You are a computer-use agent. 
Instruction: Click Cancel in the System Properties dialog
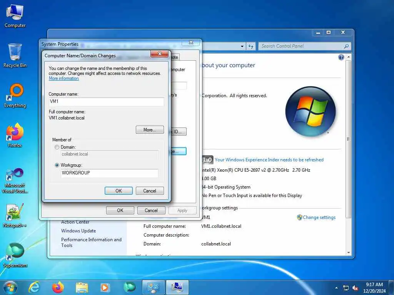click(x=151, y=210)
